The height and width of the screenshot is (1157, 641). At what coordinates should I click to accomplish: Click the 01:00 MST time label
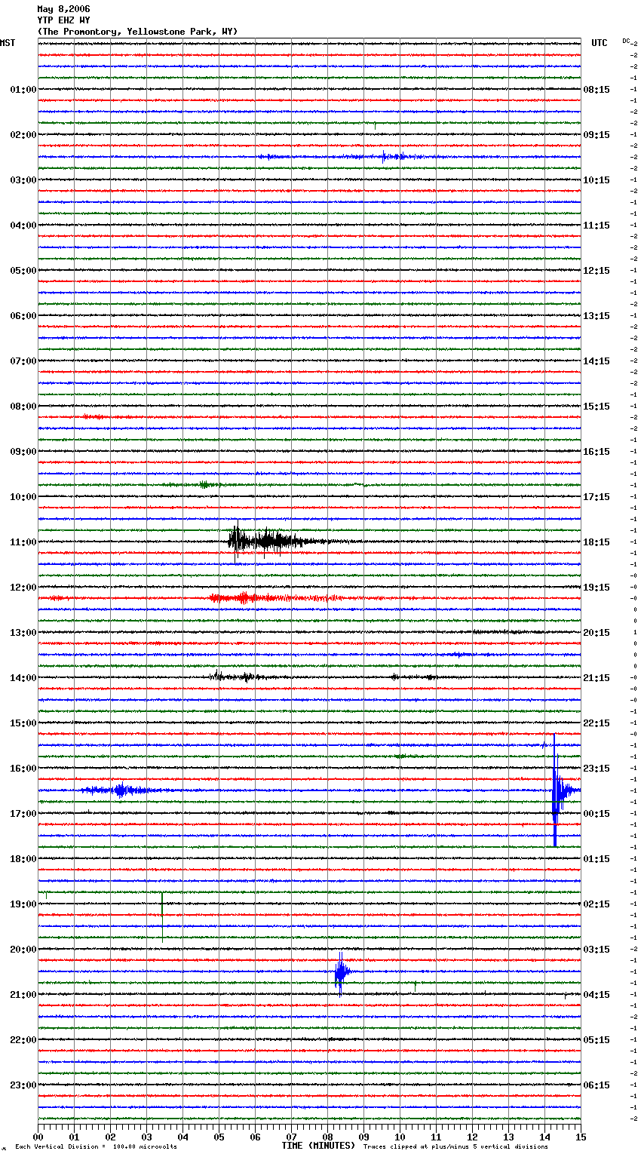(23, 90)
